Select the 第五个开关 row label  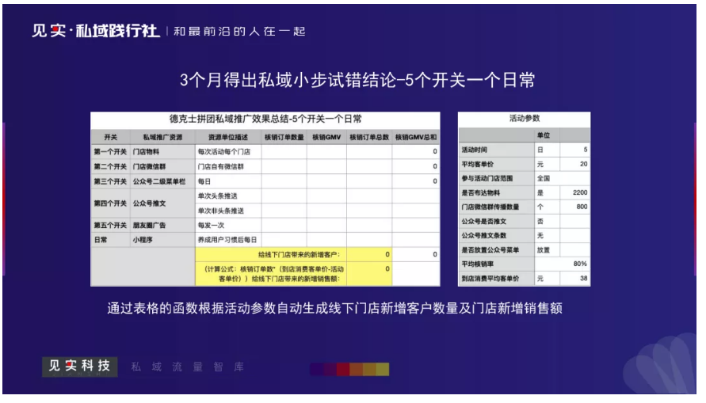click(x=110, y=225)
